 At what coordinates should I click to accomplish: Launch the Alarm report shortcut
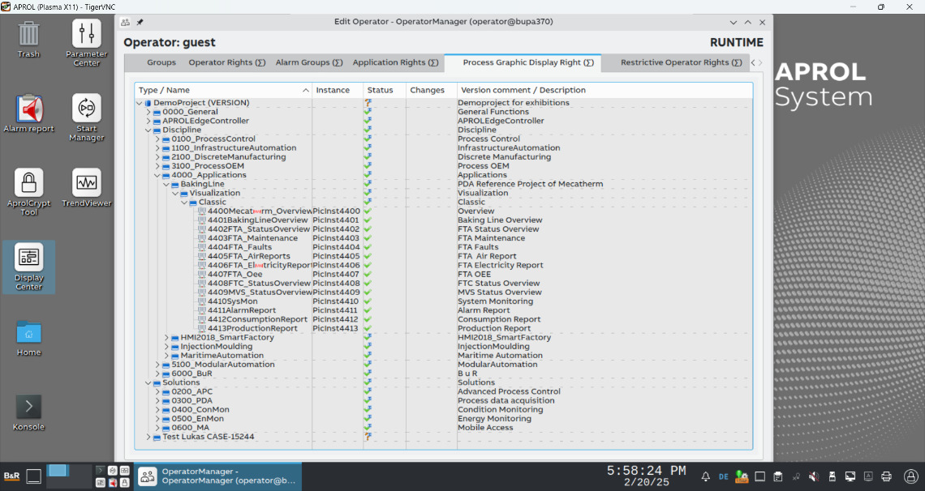click(28, 109)
